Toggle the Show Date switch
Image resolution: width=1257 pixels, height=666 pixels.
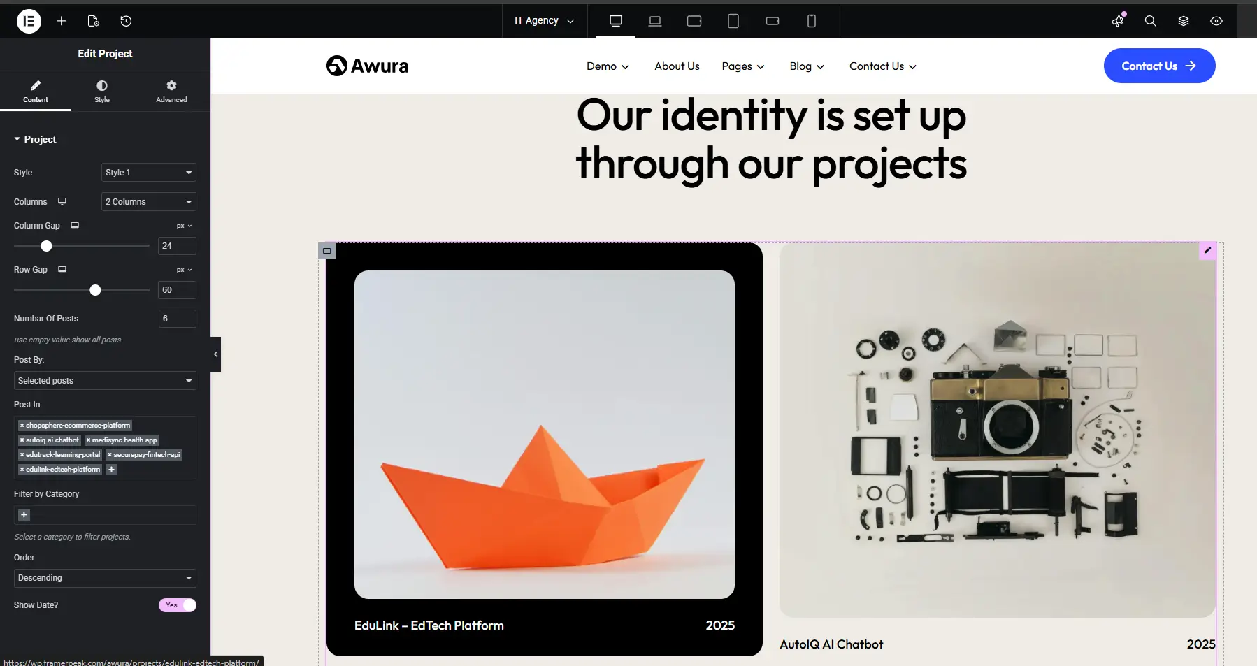[178, 605]
